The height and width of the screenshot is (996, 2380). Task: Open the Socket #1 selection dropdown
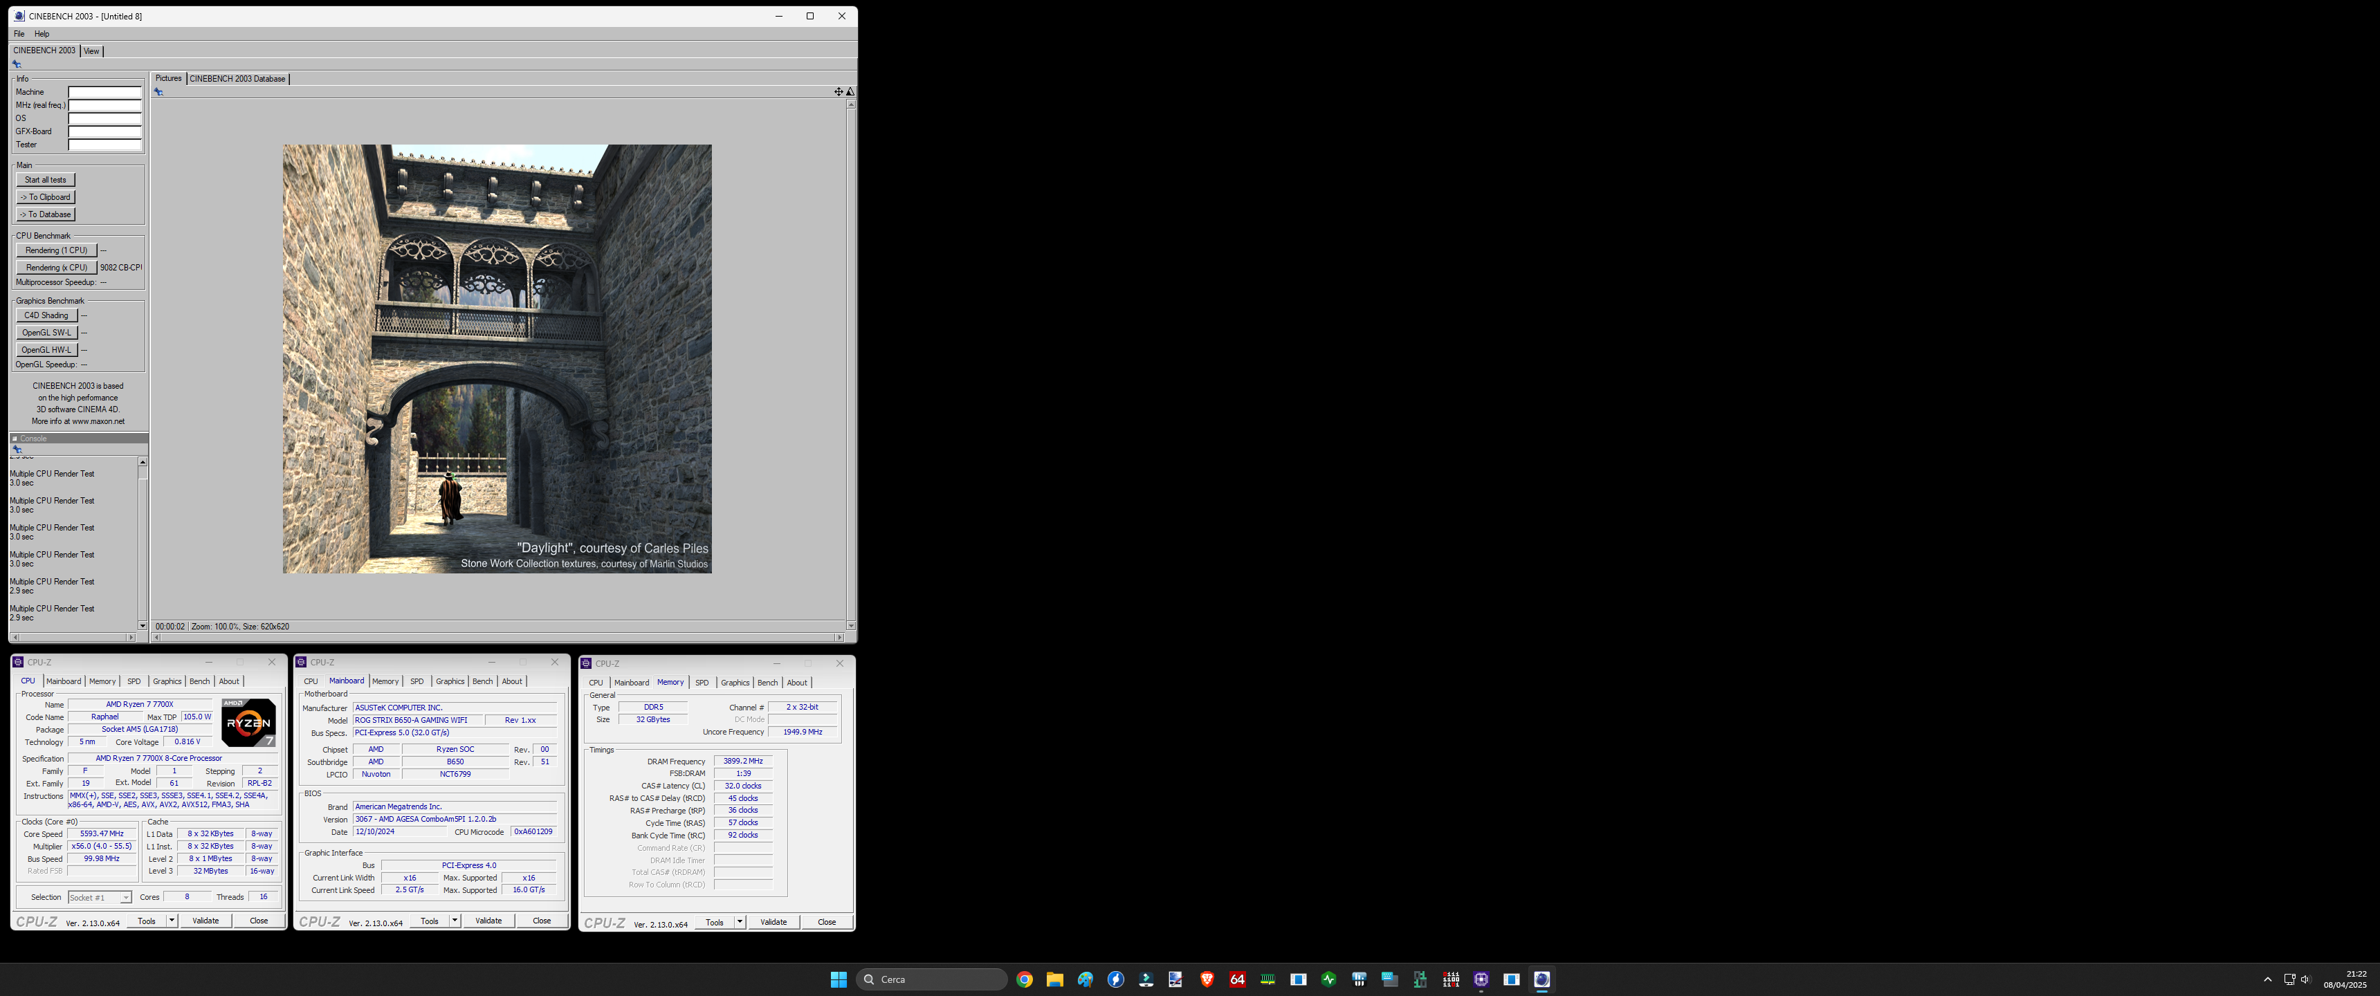pos(100,897)
